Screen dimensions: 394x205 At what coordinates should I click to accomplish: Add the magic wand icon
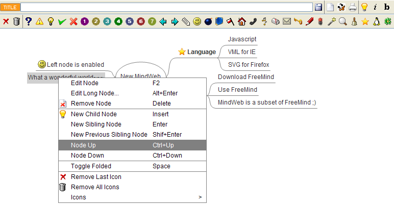pyautogui.click(x=332, y=21)
